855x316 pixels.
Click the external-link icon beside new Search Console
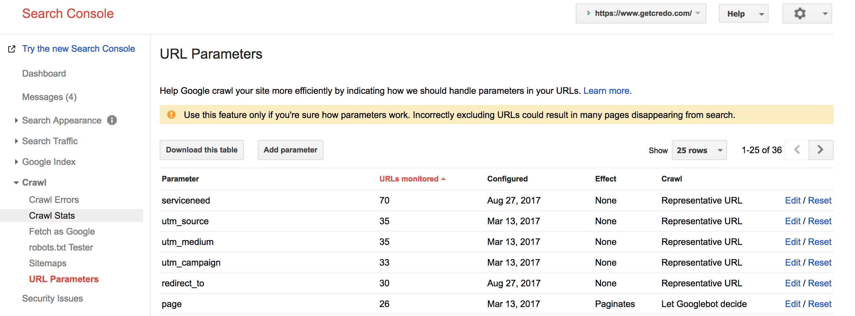12,49
